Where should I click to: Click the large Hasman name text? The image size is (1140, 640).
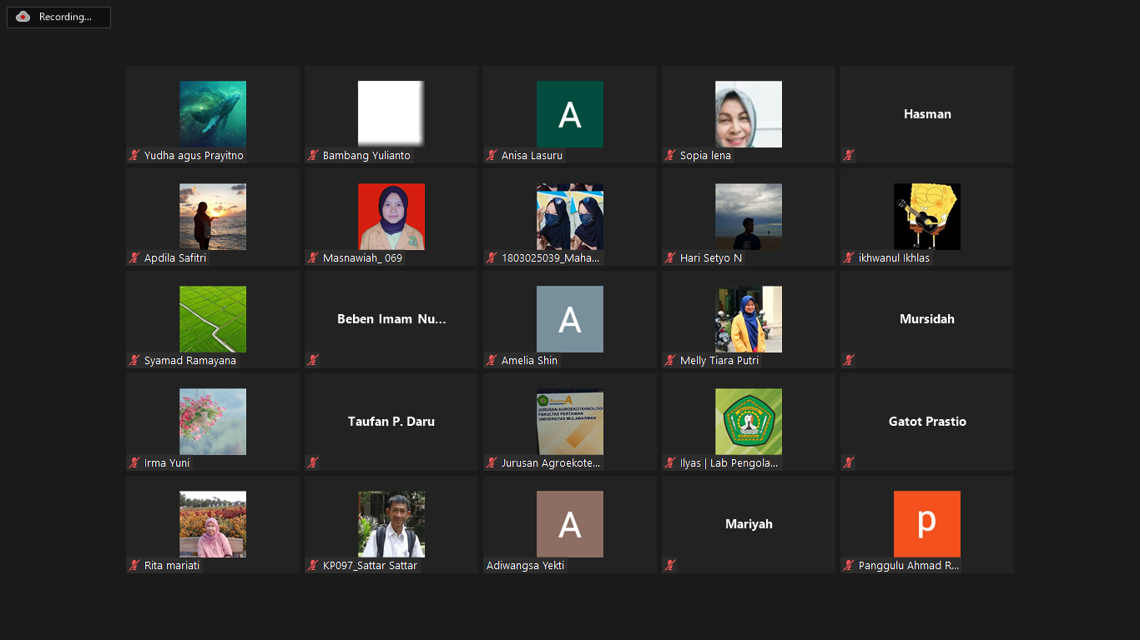point(927,114)
